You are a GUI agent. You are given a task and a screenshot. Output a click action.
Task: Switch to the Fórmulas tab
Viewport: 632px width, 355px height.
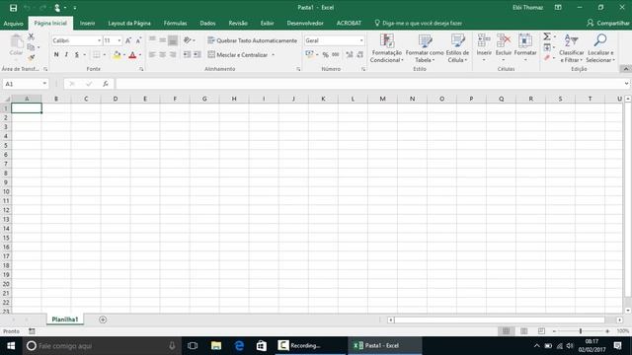coord(176,24)
